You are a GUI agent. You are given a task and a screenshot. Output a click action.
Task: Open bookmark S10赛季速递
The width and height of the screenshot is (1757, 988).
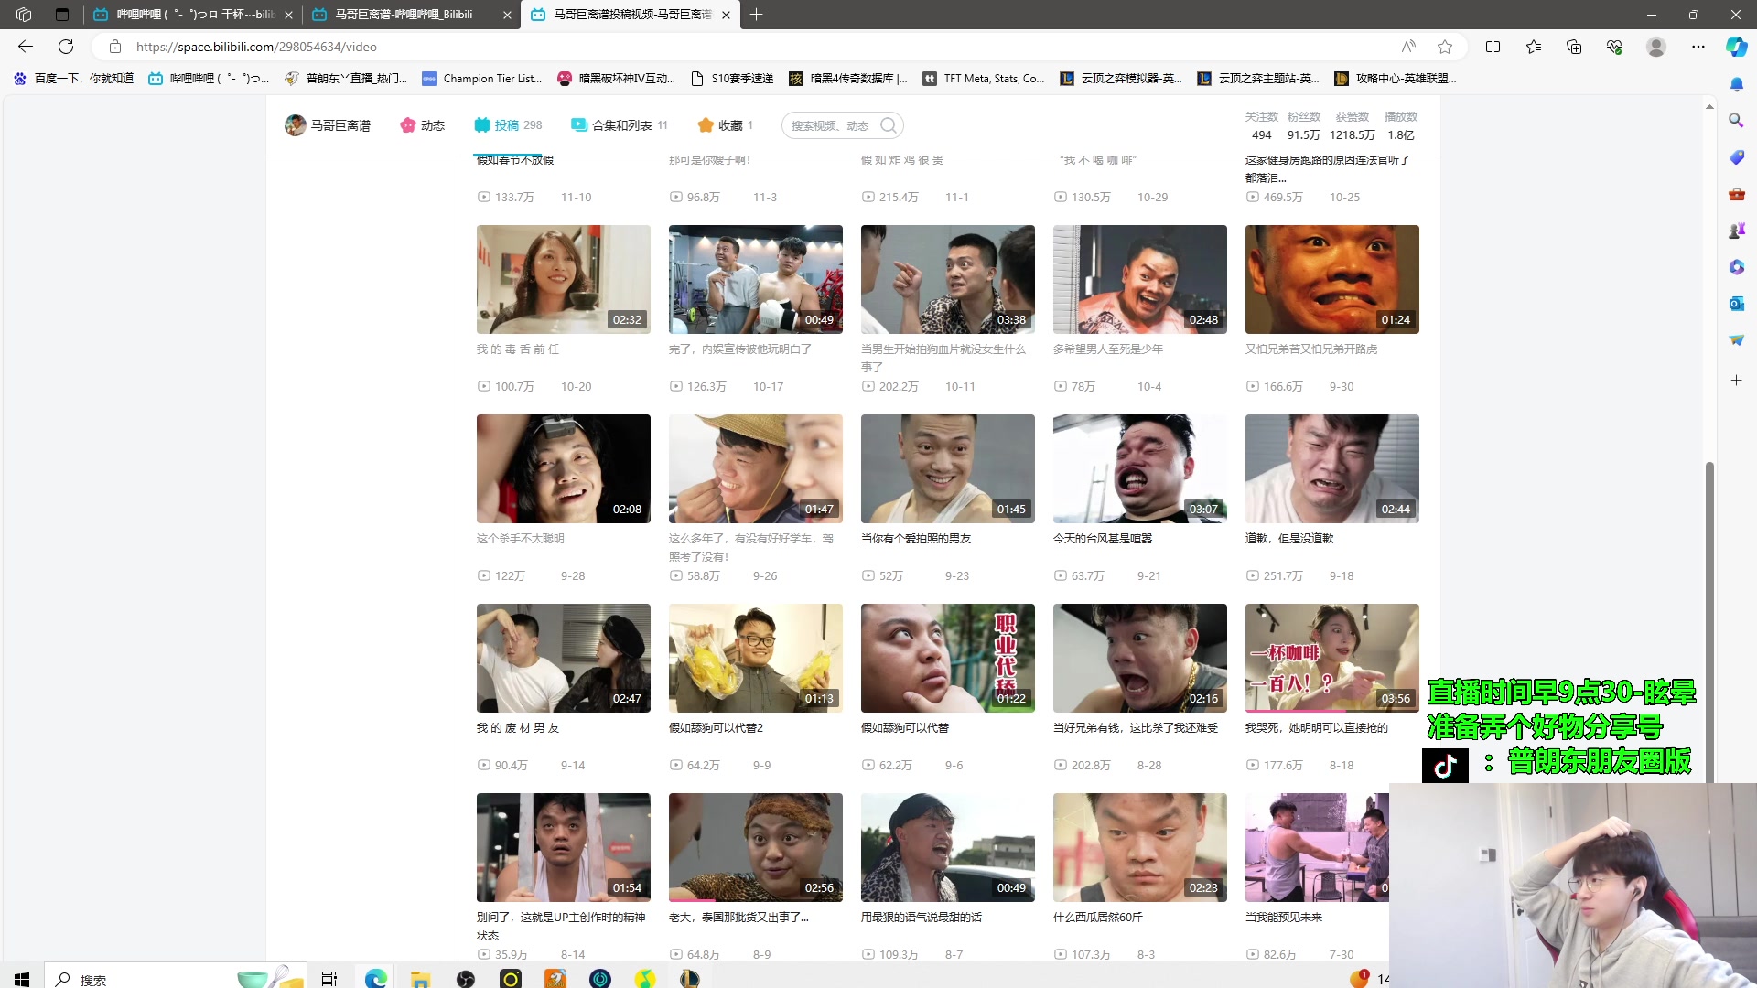pos(732,79)
